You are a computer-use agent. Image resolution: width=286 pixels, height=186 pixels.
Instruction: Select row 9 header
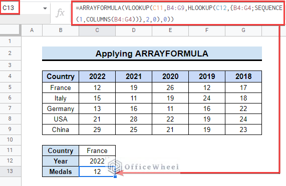[10, 129]
